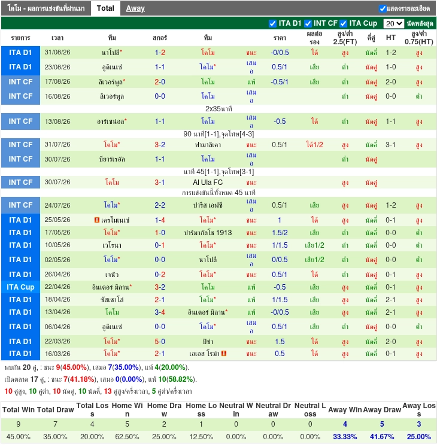Click the Al Ula FC team name
This screenshot has height=447, width=437.
pyautogui.click(x=208, y=183)
